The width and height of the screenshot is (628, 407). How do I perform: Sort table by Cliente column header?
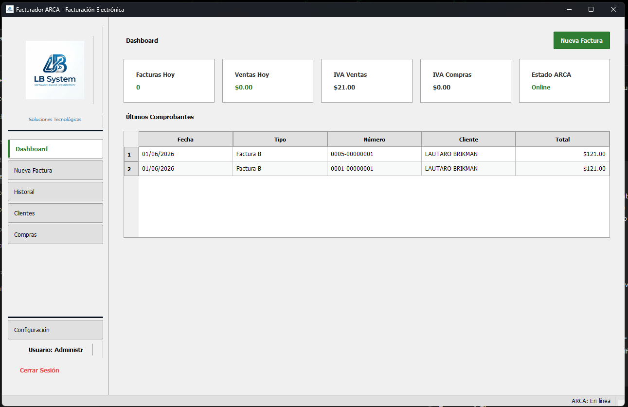click(468, 139)
